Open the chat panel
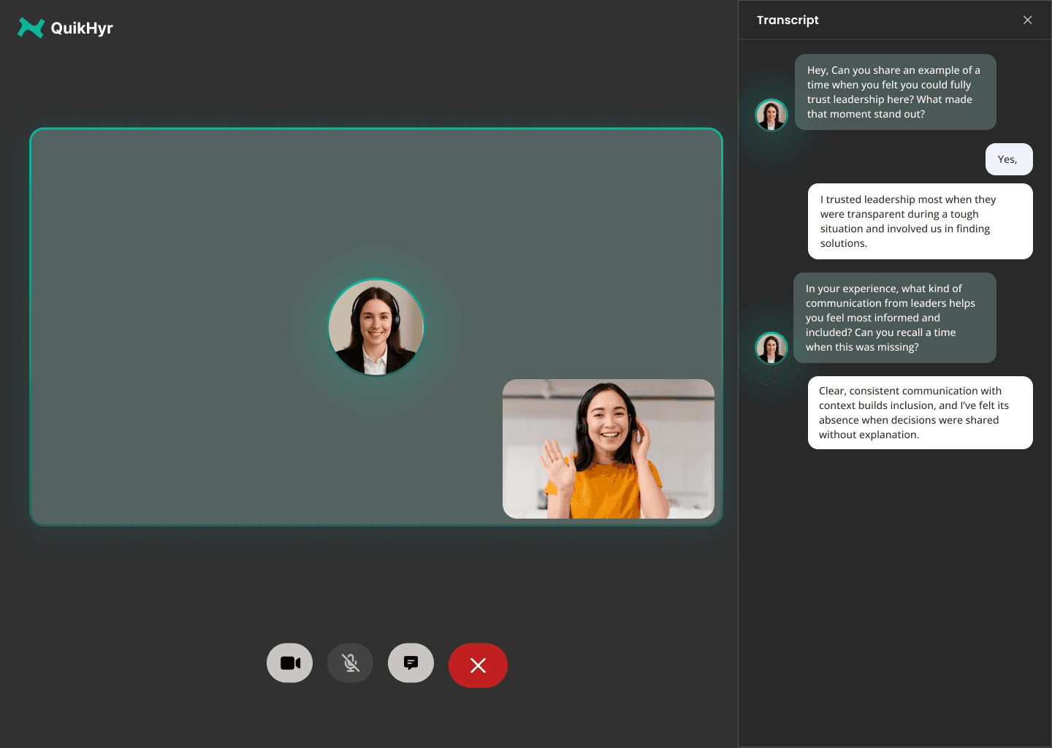The height and width of the screenshot is (748, 1052). click(x=411, y=663)
